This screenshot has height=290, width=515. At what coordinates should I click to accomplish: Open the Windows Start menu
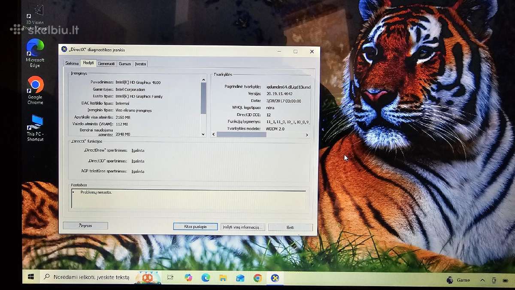31,278
